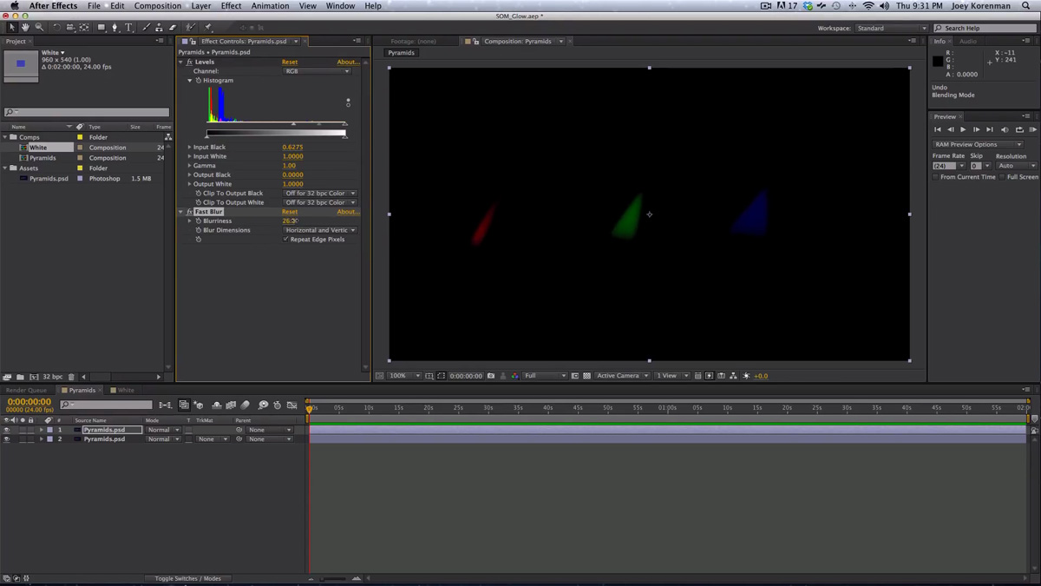
Task: Click About link for Fast Blur
Action: [347, 211]
